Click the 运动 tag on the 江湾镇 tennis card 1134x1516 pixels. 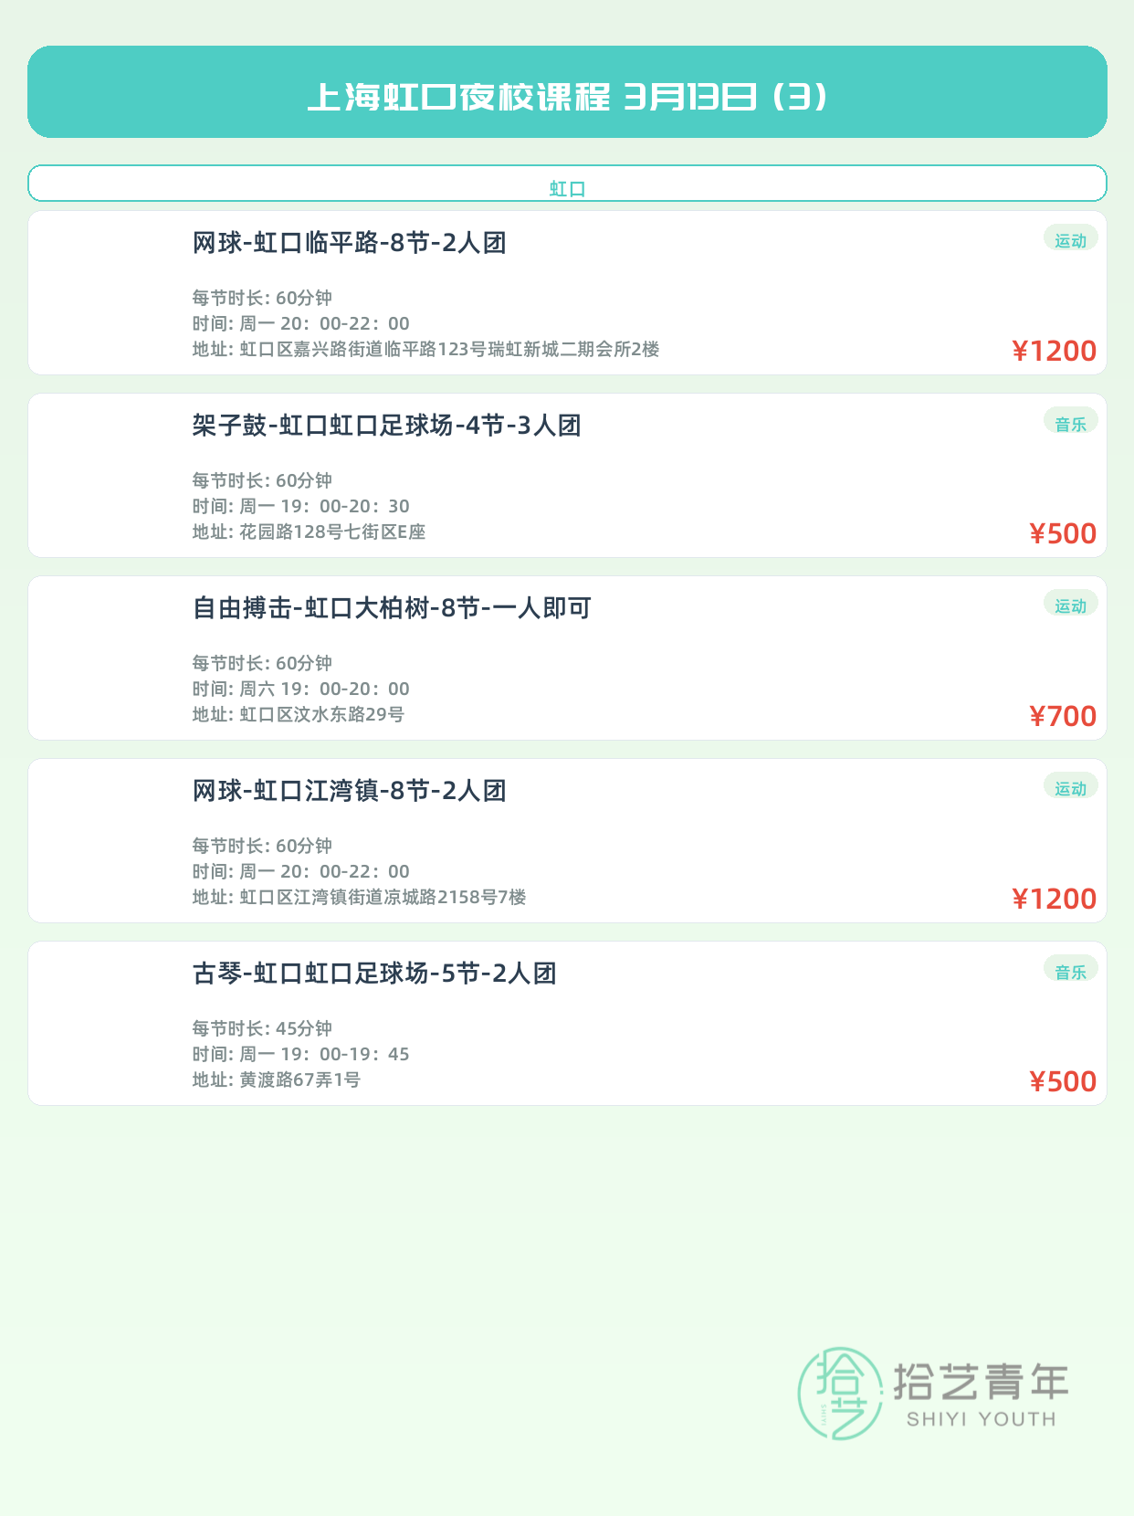point(1070,788)
